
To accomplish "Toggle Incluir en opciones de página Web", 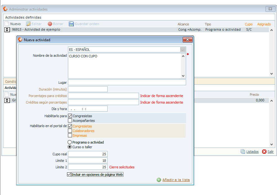I will [x=69, y=175].
